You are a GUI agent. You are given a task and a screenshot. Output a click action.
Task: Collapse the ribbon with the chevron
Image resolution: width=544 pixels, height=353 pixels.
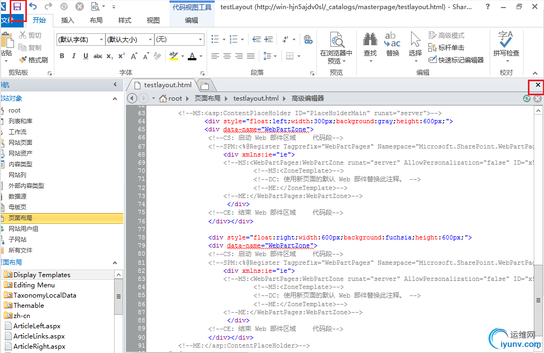[x=535, y=73]
